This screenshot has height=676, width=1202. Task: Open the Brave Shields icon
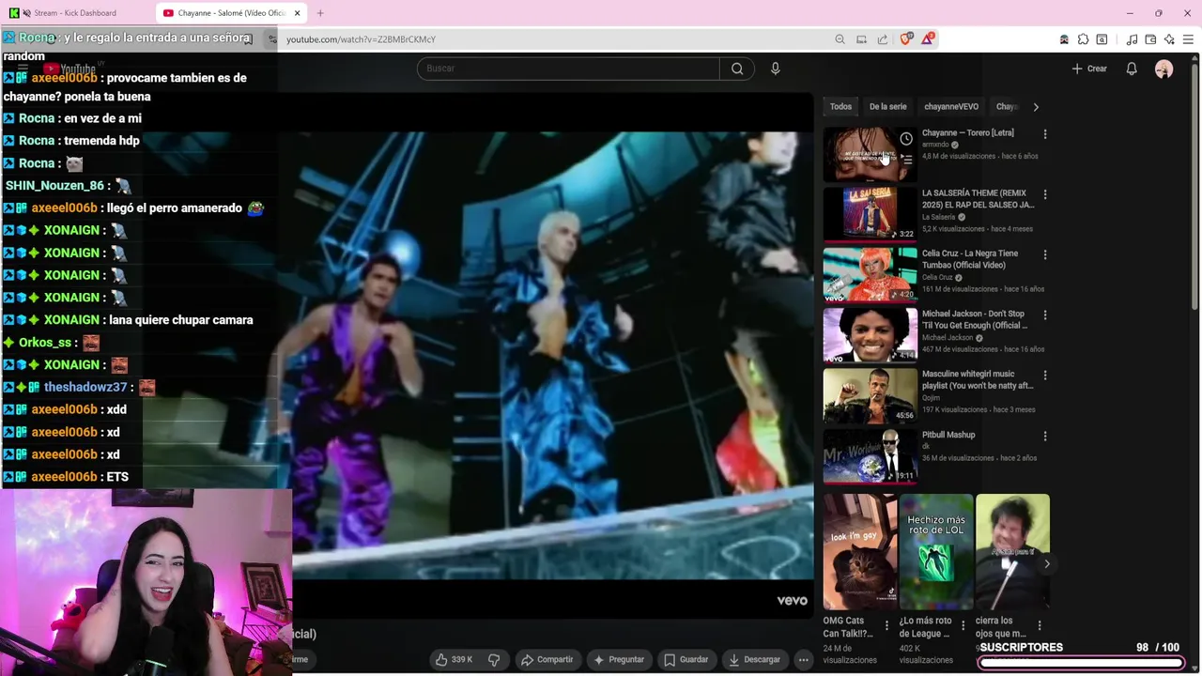tap(906, 38)
